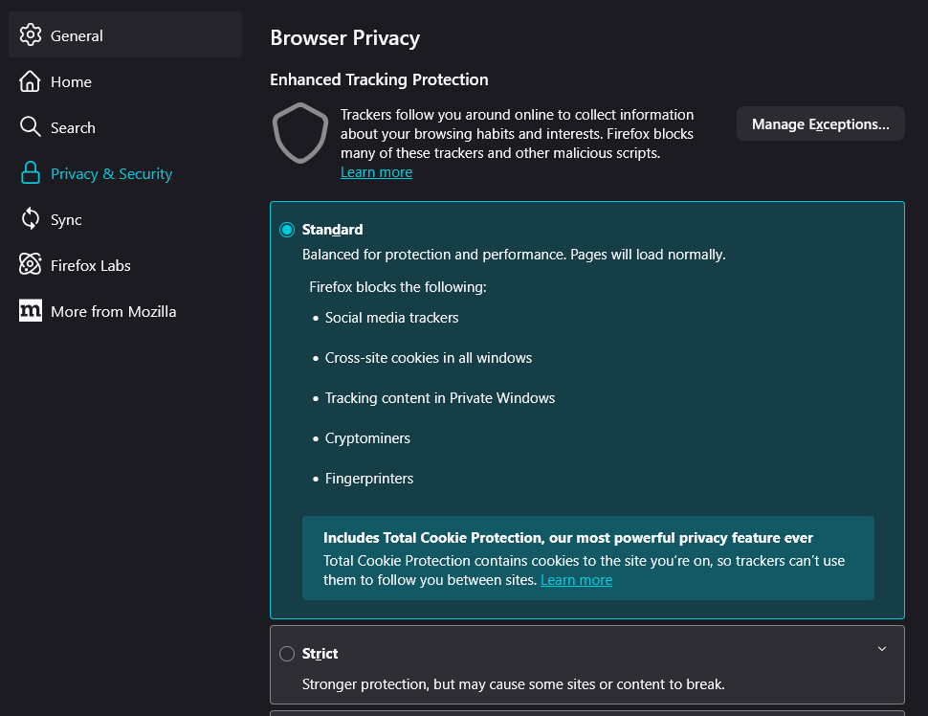Click the Sync circular arrows icon
The image size is (928, 716).
(x=31, y=219)
